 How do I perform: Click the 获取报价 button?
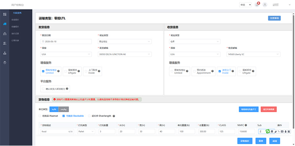pyautogui.click(x=245, y=141)
